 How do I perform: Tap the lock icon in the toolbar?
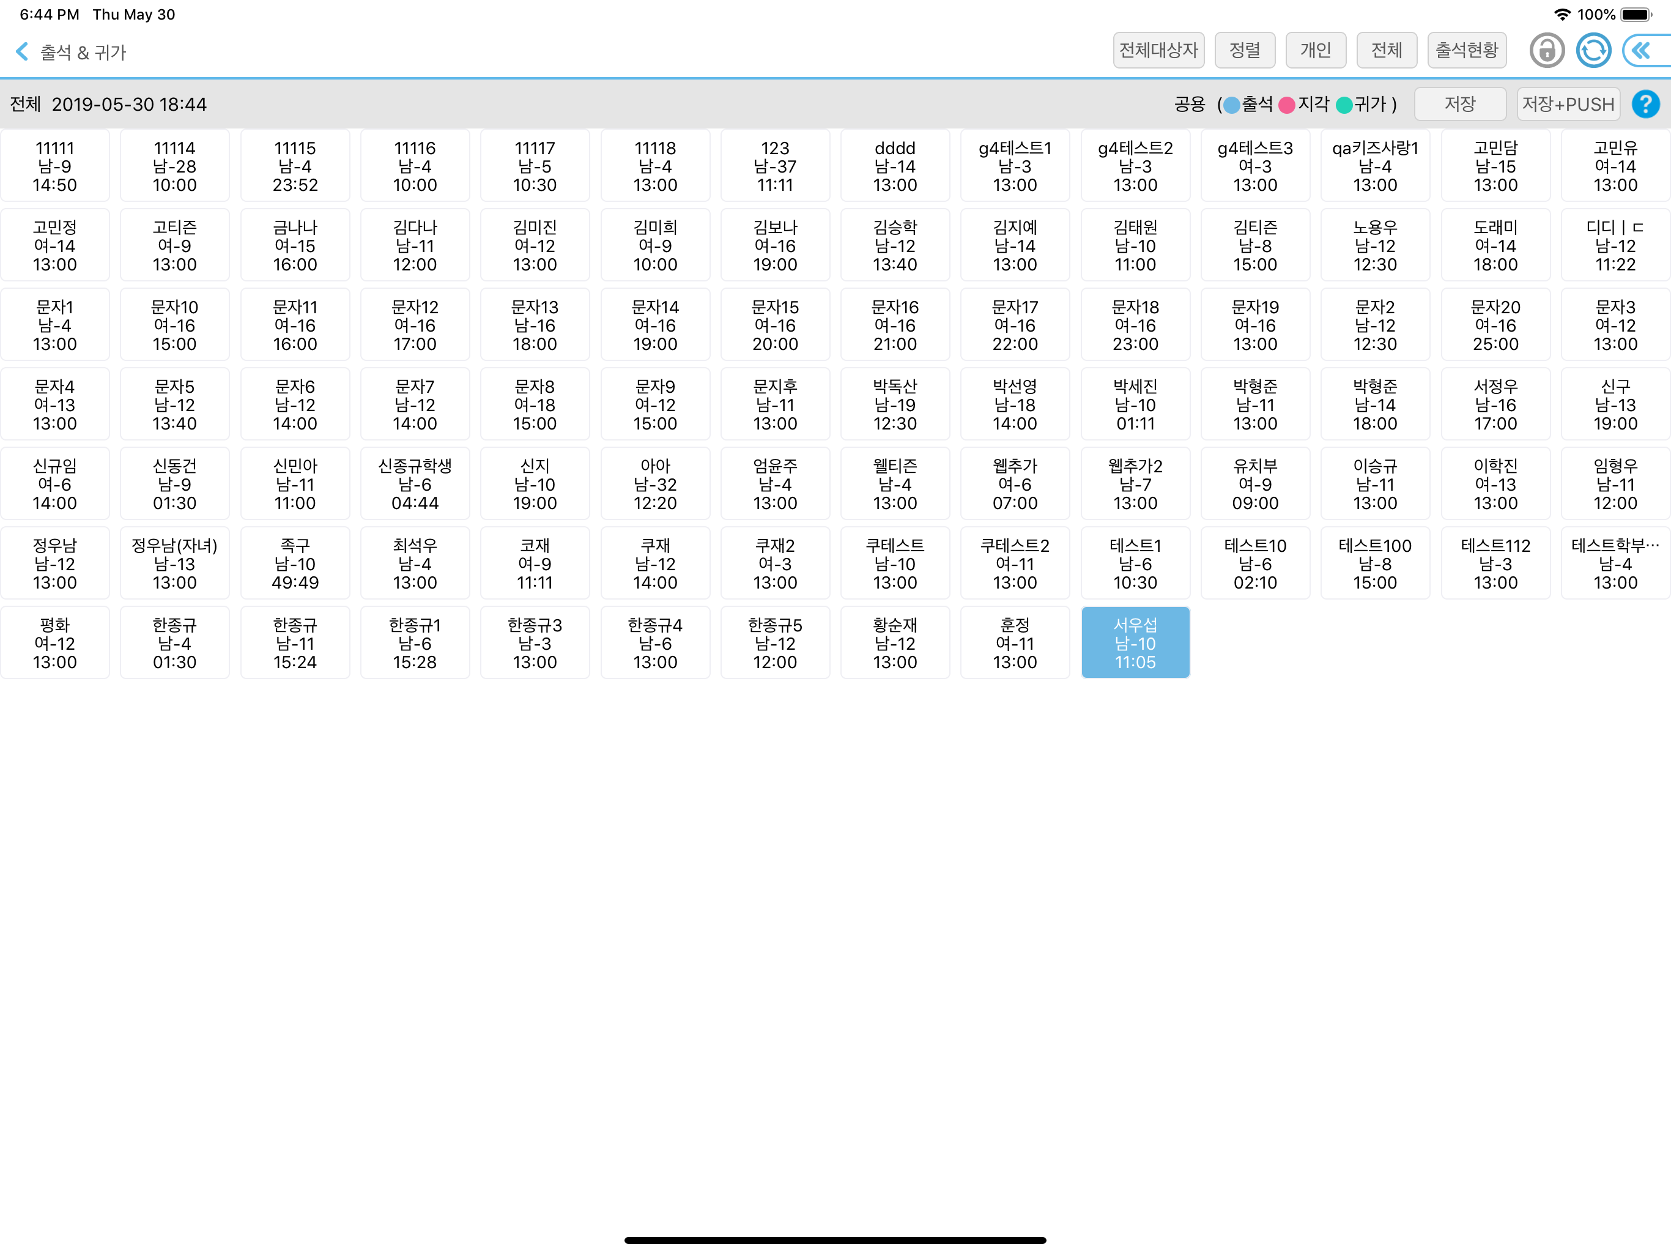coord(1546,51)
